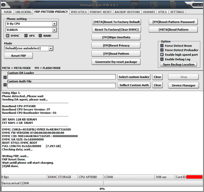
Task: Select the FRP-PATTERN-PRIVACY tab
Action: [51, 12]
